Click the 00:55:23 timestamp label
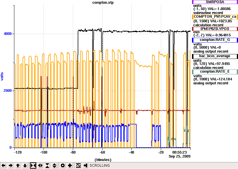The height and width of the screenshot is (169, 238). [x=179, y=152]
